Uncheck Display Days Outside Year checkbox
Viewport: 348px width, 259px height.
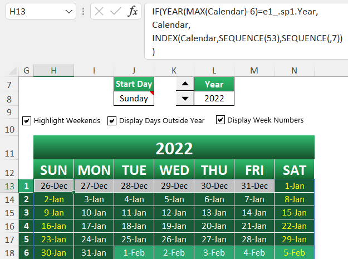pyautogui.click(x=112, y=121)
